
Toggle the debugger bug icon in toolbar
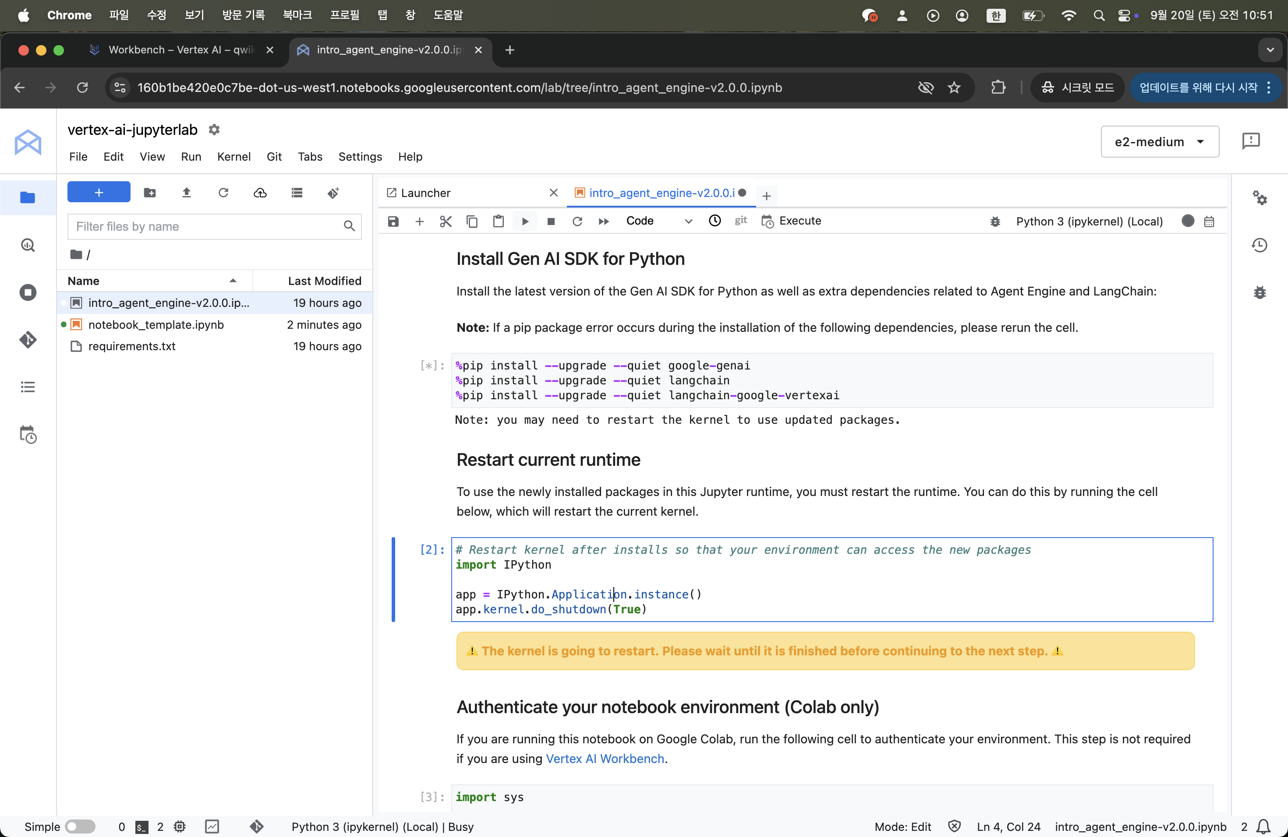(994, 221)
